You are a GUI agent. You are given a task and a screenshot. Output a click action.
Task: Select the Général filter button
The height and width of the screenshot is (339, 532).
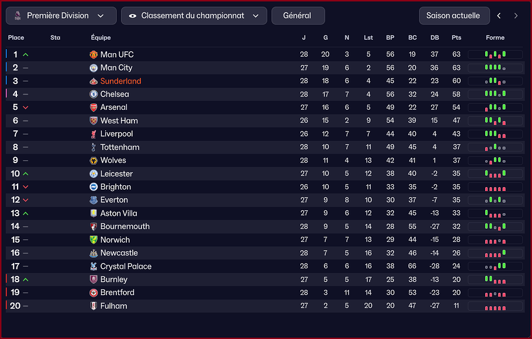[298, 16]
